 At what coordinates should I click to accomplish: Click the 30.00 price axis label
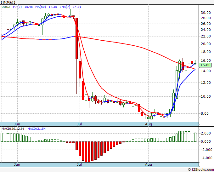[206, 13]
